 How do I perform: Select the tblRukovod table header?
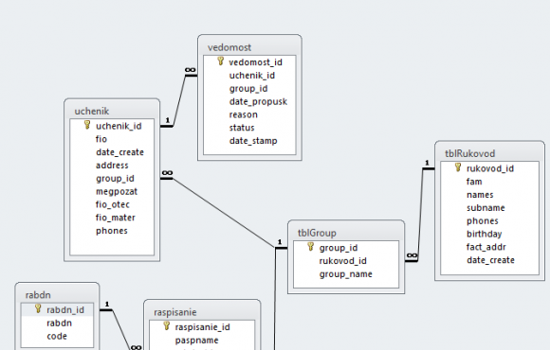click(x=489, y=153)
